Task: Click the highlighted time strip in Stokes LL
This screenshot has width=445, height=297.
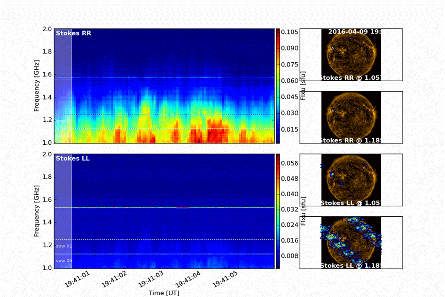Action: click(x=63, y=211)
